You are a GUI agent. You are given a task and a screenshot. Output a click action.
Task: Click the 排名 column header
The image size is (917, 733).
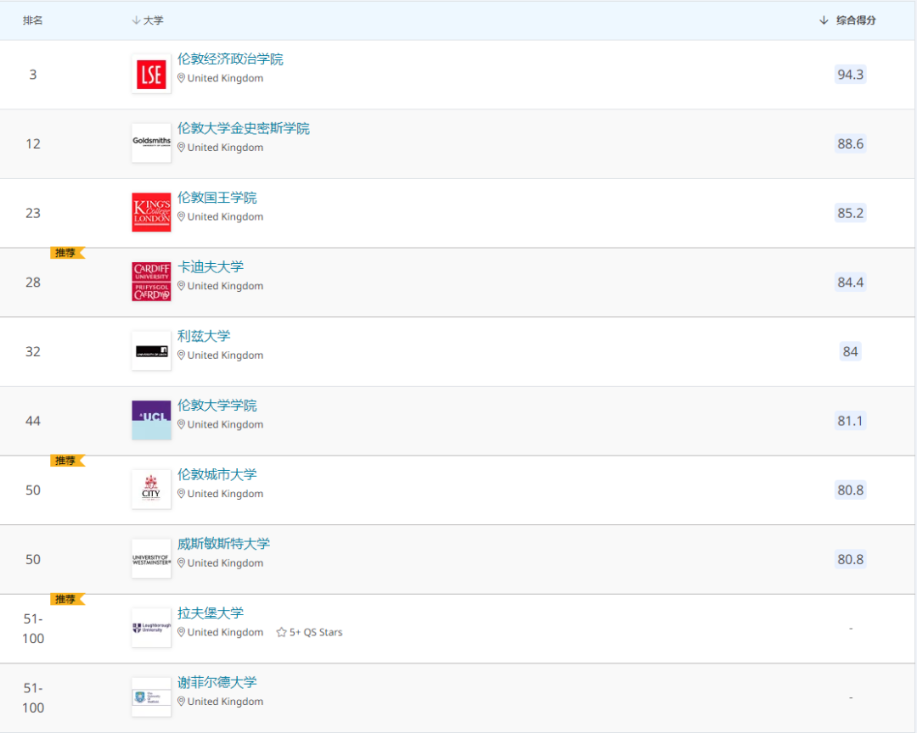click(33, 20)
